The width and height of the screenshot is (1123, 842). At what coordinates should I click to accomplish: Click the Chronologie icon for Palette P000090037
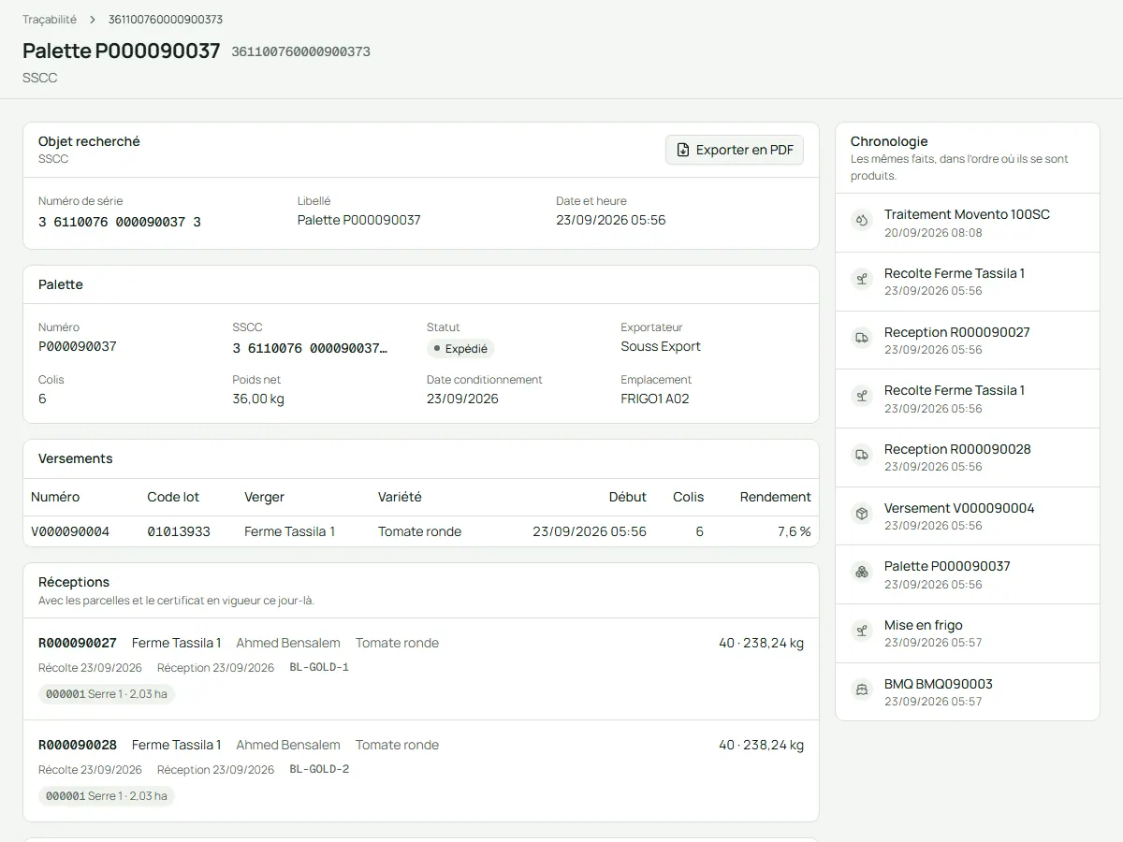(x=862, y=573)
